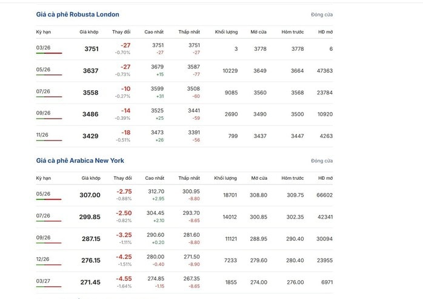
Task: Select the Robusta 09/26 contract term
Action: [x=43, y=113]
